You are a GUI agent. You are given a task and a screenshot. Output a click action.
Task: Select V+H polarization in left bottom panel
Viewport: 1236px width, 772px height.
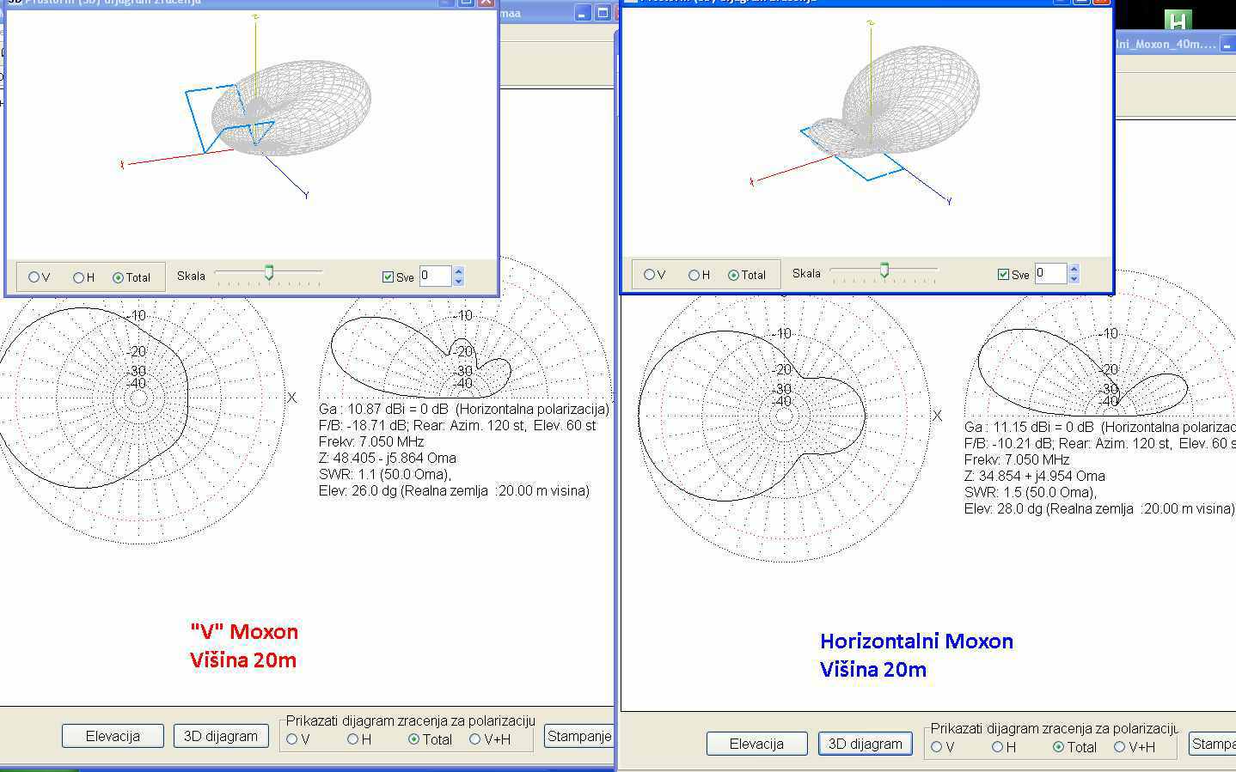(475, 739)
